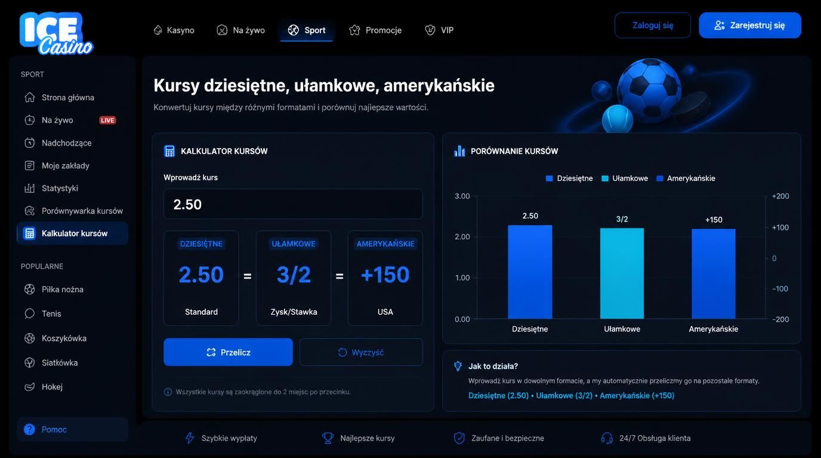The width and height of the screenshot is (821, 458).
Task: Toggle Dziesiętne legend color swatch
Action: coord(550,178)
